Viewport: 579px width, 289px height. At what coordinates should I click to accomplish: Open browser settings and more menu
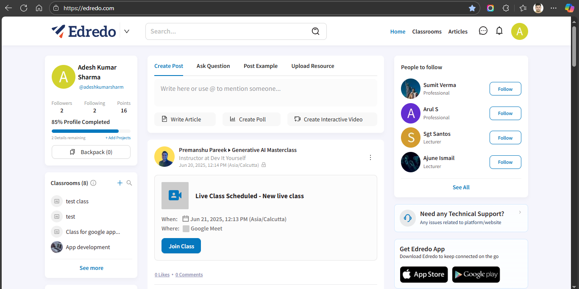tap(554, 8)
